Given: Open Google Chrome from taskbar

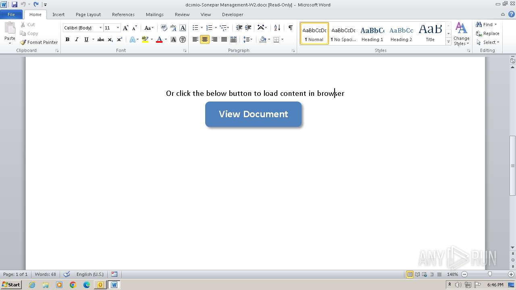Looking at the screenshot, I should 73,285.
